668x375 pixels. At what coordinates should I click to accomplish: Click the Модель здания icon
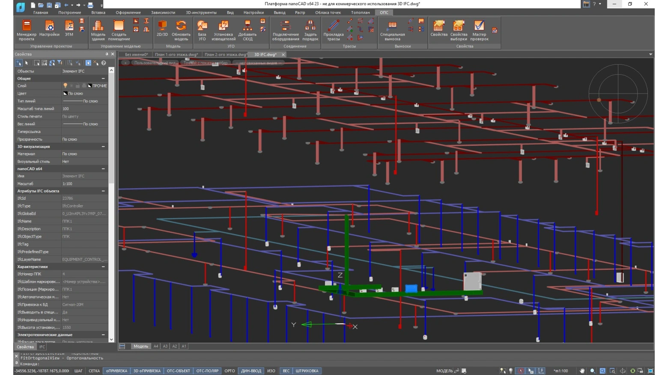point(98,30)
